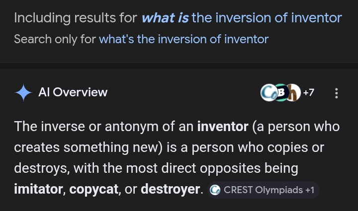Open the CREST Olympiads +1 citation chip
358x211 pixels.
pyautogui.click(x=263, y=190)
